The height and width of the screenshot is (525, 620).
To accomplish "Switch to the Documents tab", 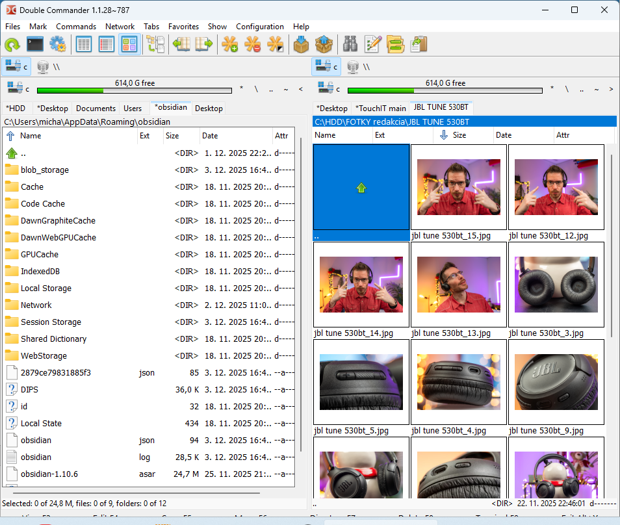I will [96, 109].
